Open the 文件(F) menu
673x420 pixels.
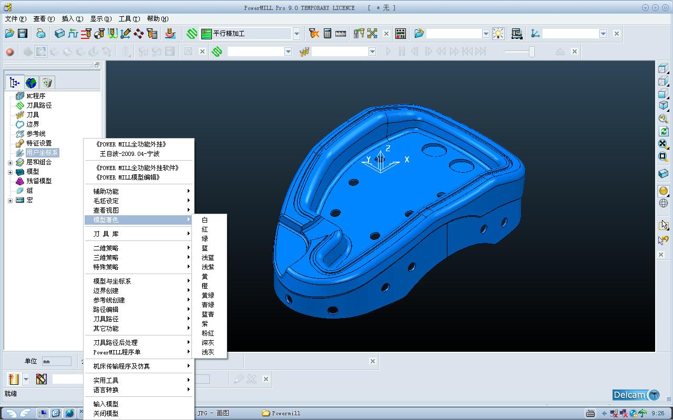point(15,19)
